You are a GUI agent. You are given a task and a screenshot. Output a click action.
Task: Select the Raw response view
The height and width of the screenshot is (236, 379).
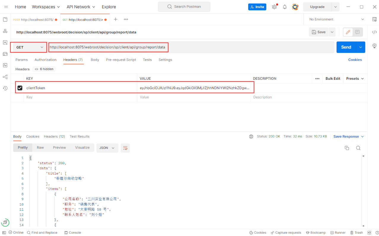40,148
